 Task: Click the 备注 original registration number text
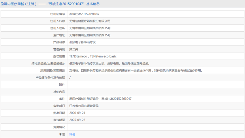100,99
